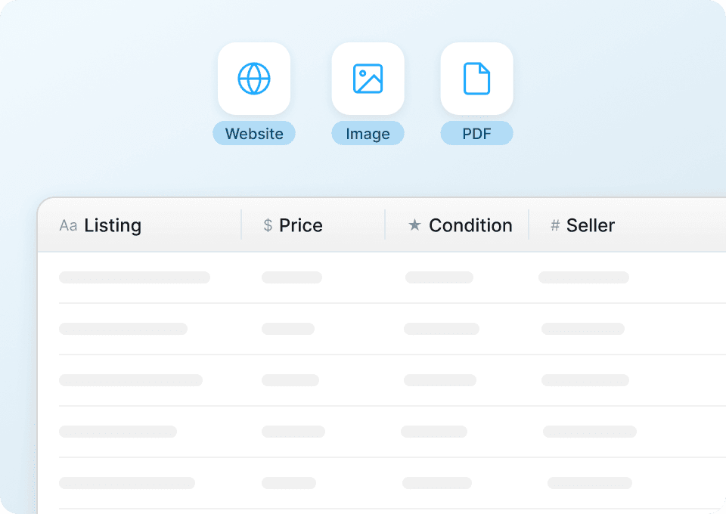Click the Condition value in the second row
This screenshot has width=726, height=514.
click(x=442, y=329)
